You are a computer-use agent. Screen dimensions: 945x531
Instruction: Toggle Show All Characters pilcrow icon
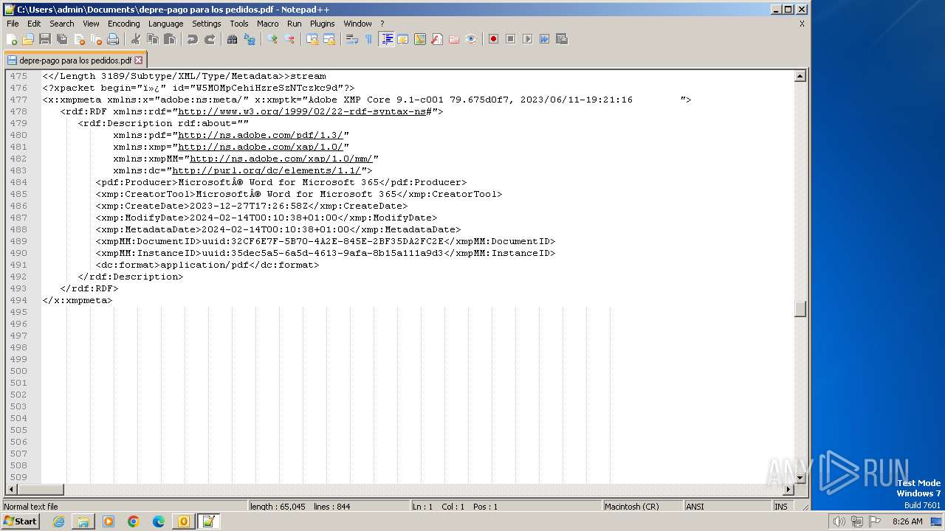[369, 39]
